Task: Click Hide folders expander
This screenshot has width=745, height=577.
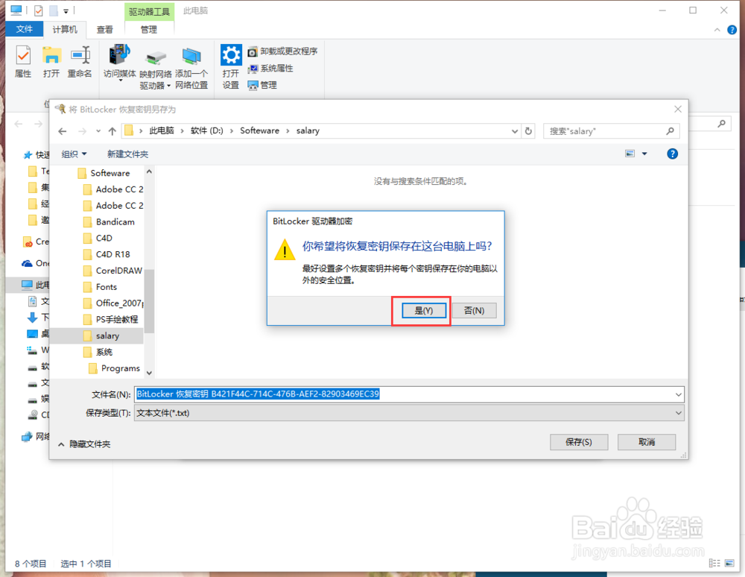Action: [x=85, y=444]
